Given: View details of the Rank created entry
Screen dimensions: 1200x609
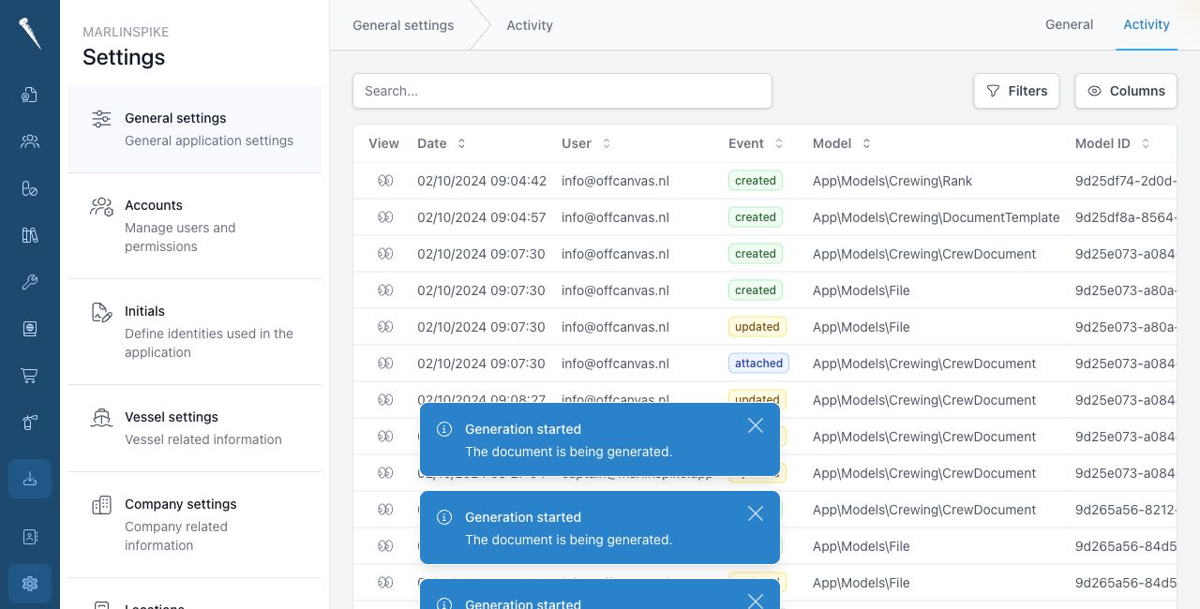Looking at the screenshot, I should click(385, 181).
